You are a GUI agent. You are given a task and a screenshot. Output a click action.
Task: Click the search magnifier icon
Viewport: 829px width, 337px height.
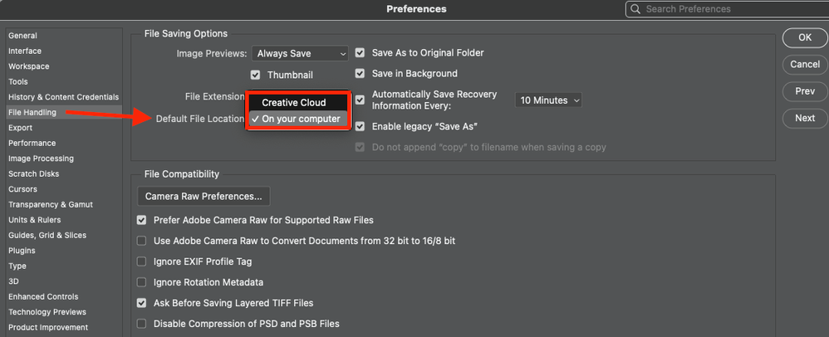(637, 9)
